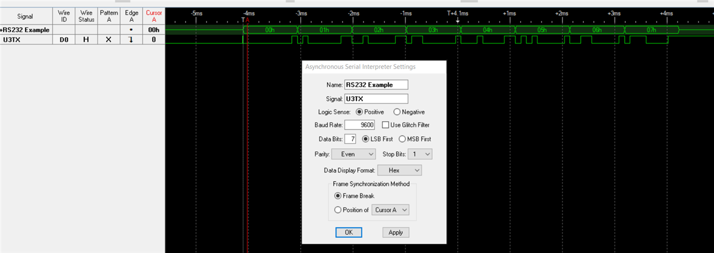Open the Data Display Format dropdown
Viewport: 714px width, 253px height.
(399, 170)
